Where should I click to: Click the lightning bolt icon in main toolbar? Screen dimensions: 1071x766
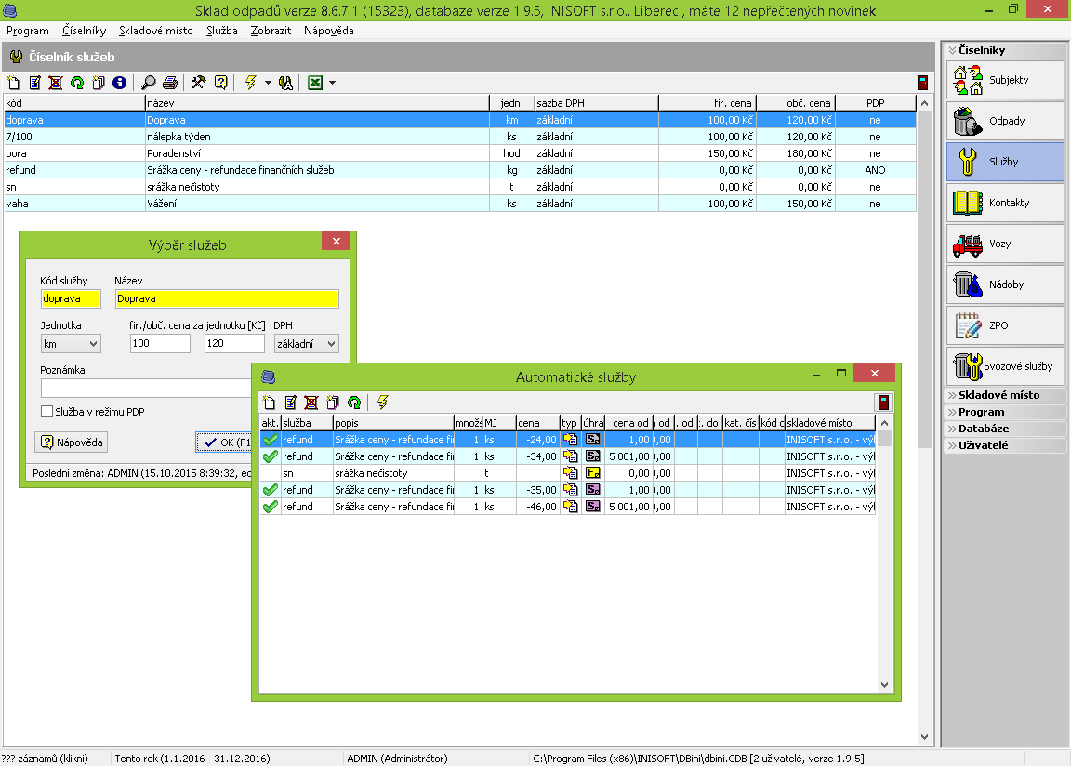click(250, 83)
